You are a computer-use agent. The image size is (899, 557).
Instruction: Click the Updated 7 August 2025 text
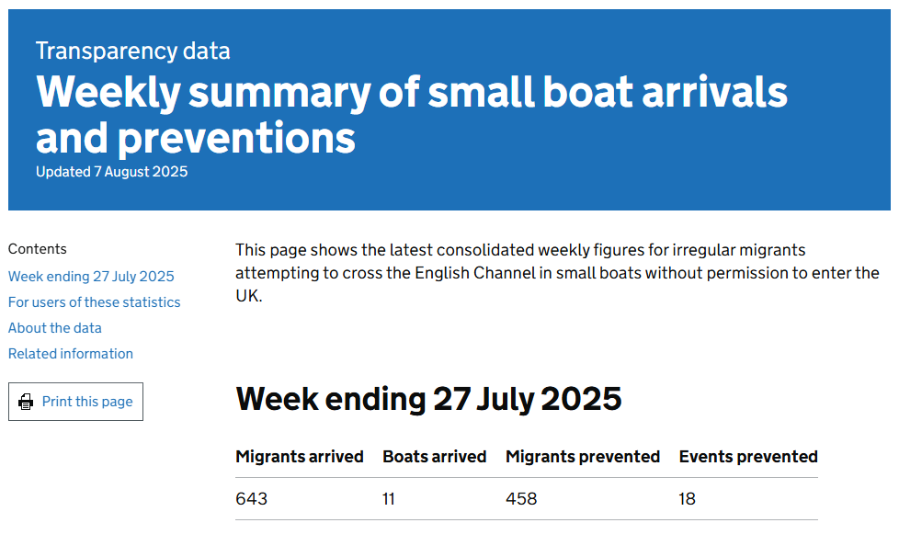tap(111, 172)
